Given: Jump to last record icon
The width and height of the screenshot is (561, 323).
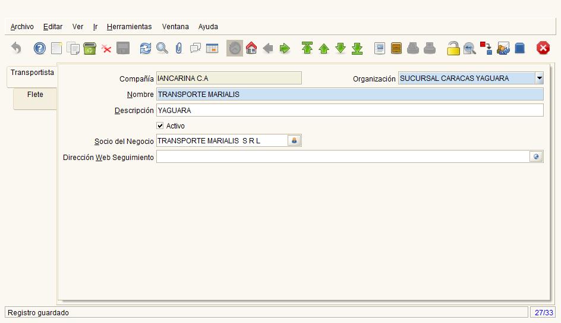Looking at the screenshot, I should pos(357,48).
